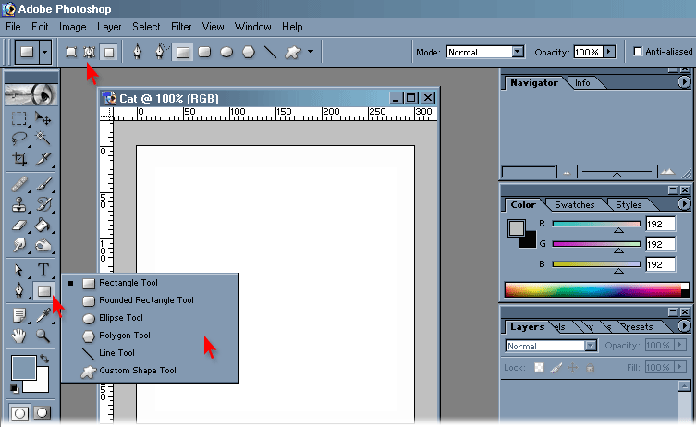The image size is (696, 427).
Task: Select the Notes tool
Action: 19,315
